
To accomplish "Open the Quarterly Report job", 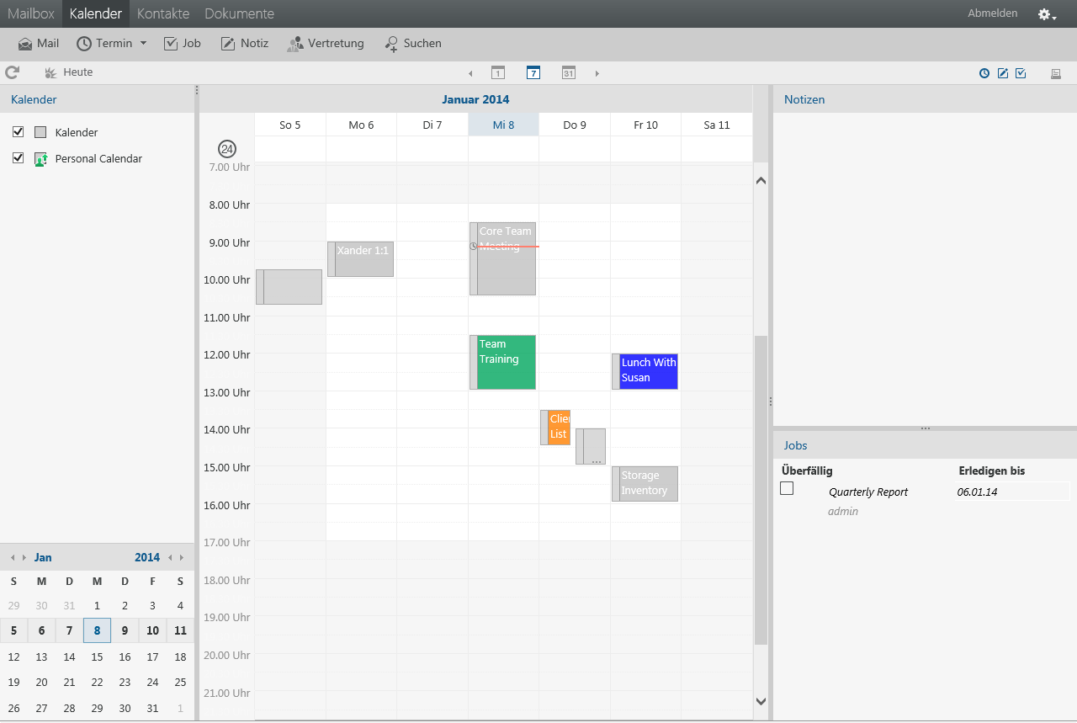I will click(868, 492).
